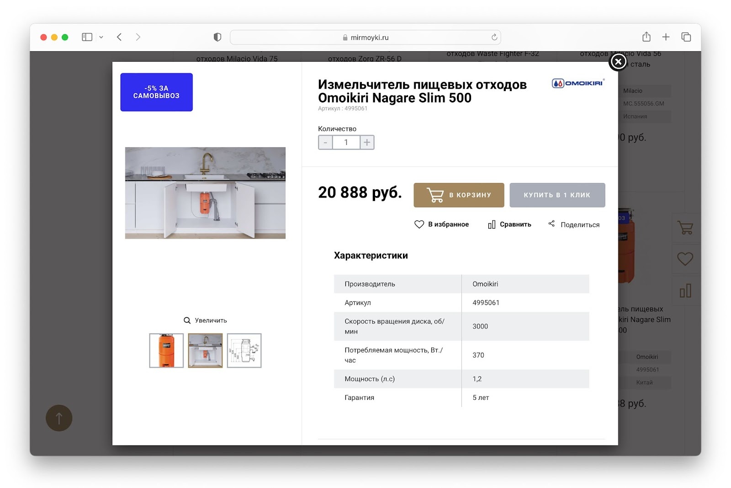Click the background compare bars icon

pyautogui.click(x=685, y=290)
